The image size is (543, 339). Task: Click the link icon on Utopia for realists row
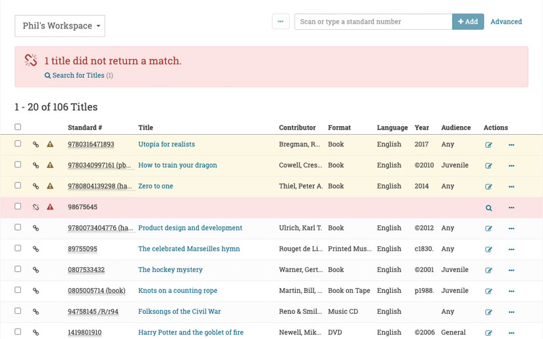[36, 144]
